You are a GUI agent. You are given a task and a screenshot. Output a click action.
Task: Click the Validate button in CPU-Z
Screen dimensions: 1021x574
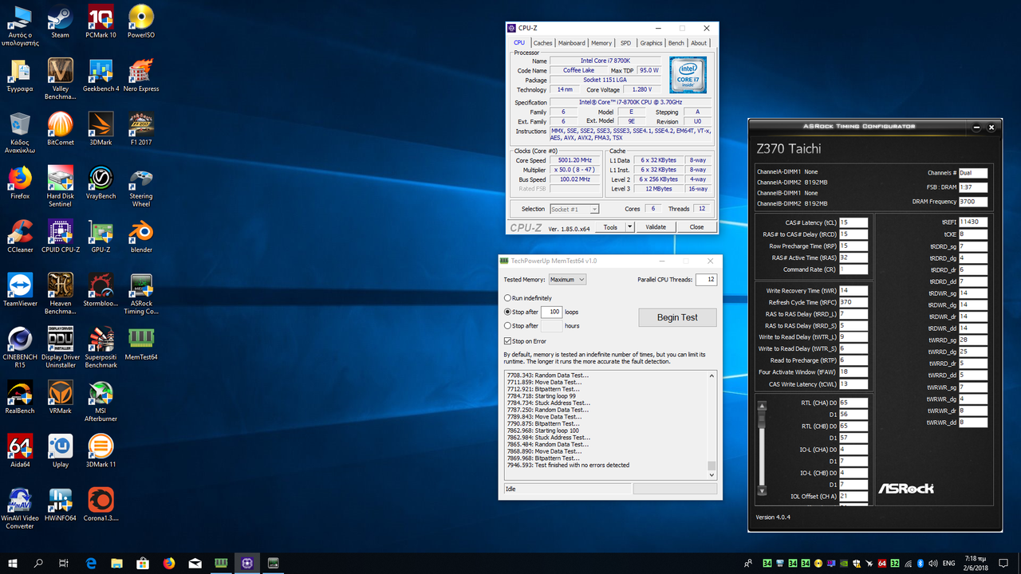656,227
